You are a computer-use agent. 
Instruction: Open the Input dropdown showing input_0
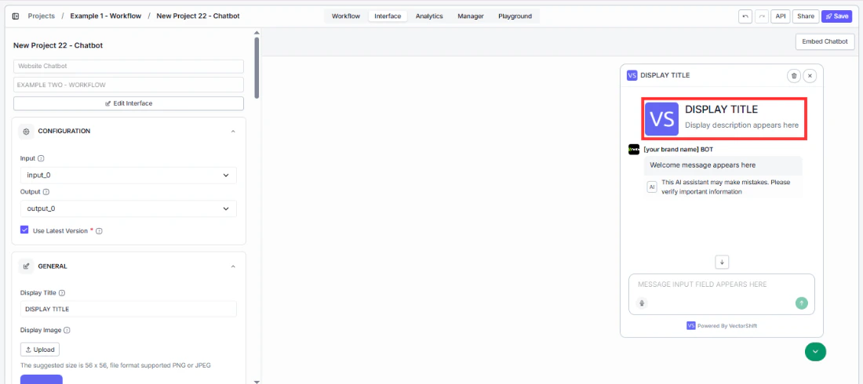(128, 175)
